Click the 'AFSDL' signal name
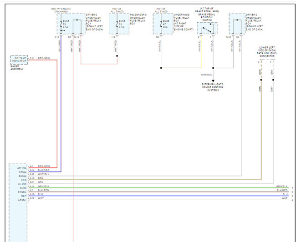 coord(22,200)
